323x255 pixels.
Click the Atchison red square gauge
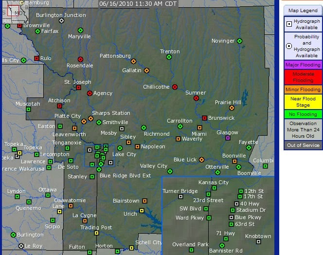pyautogui.click(x=59, y=106)
